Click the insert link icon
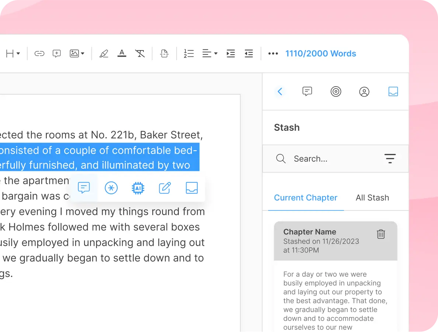The width and height of the screenshot is (438, 332). (39, 54)
